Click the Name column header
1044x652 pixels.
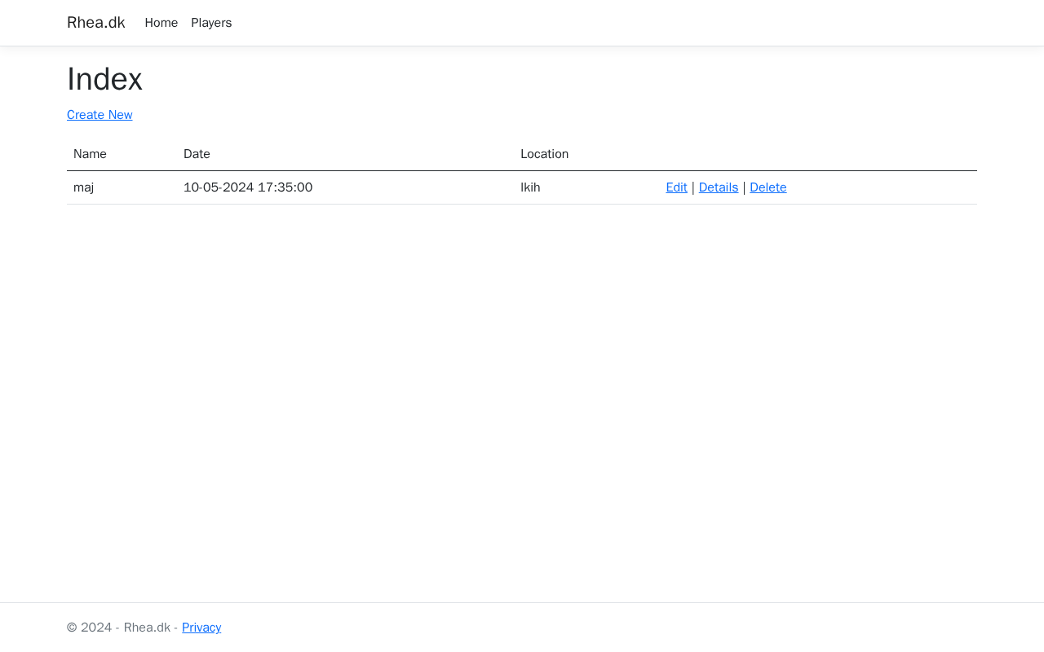pos(90,154)
